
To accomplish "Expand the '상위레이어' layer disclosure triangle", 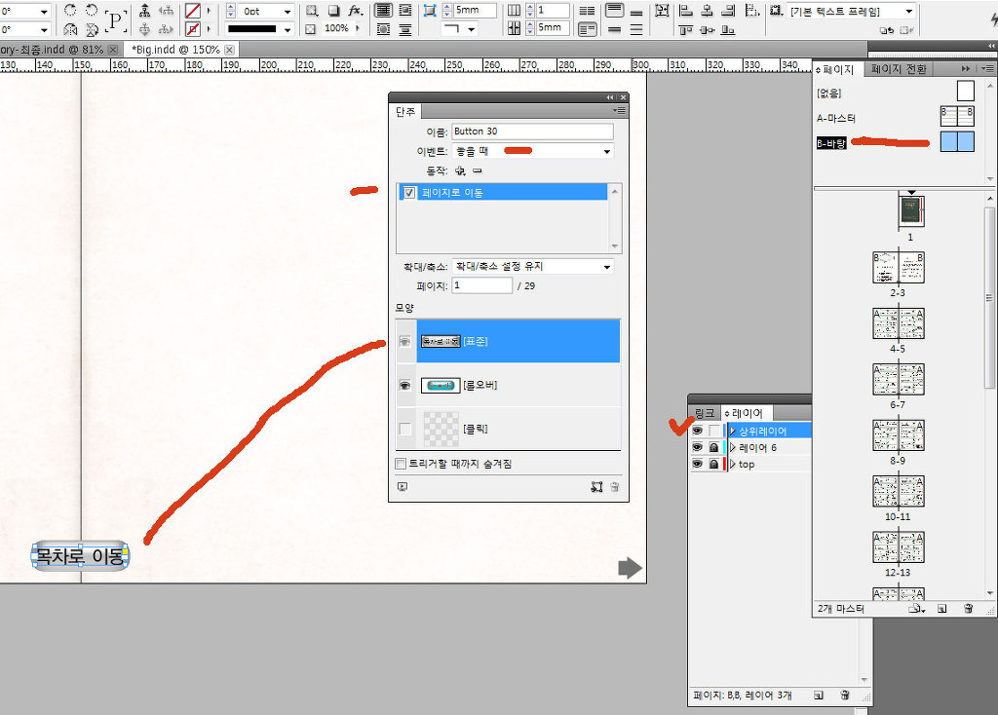I will coord(732,431).
